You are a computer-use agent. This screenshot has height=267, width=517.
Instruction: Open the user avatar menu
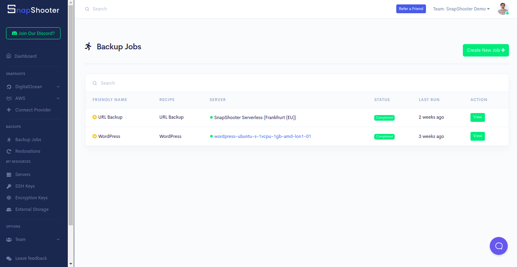coord(503,9)
